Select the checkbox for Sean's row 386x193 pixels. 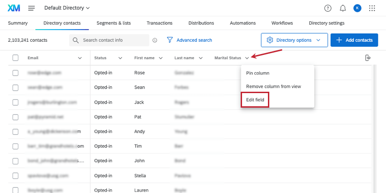[x=15, y=87]
